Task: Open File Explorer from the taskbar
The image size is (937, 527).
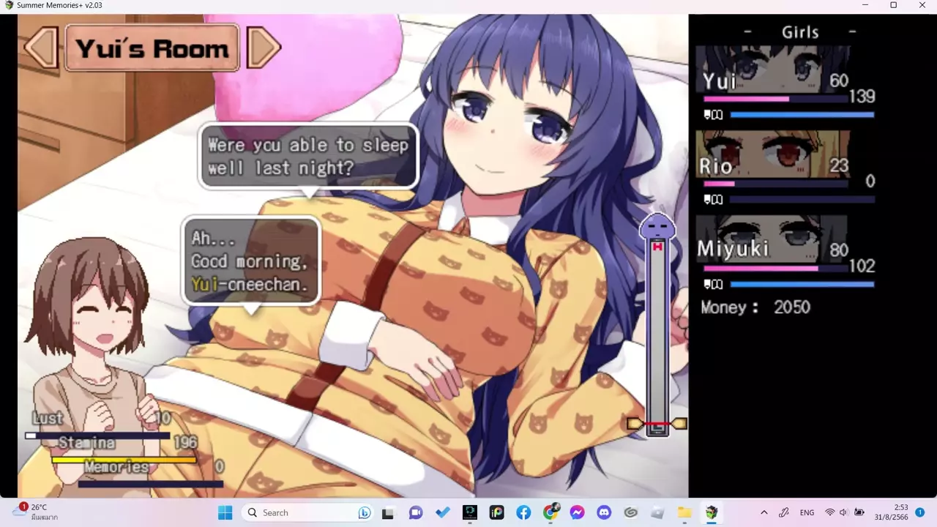Action: click(x=684, y=512)
